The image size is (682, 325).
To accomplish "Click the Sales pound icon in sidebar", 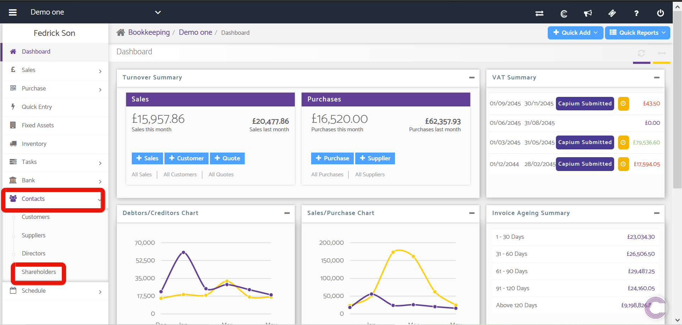I will coord(13,70).
